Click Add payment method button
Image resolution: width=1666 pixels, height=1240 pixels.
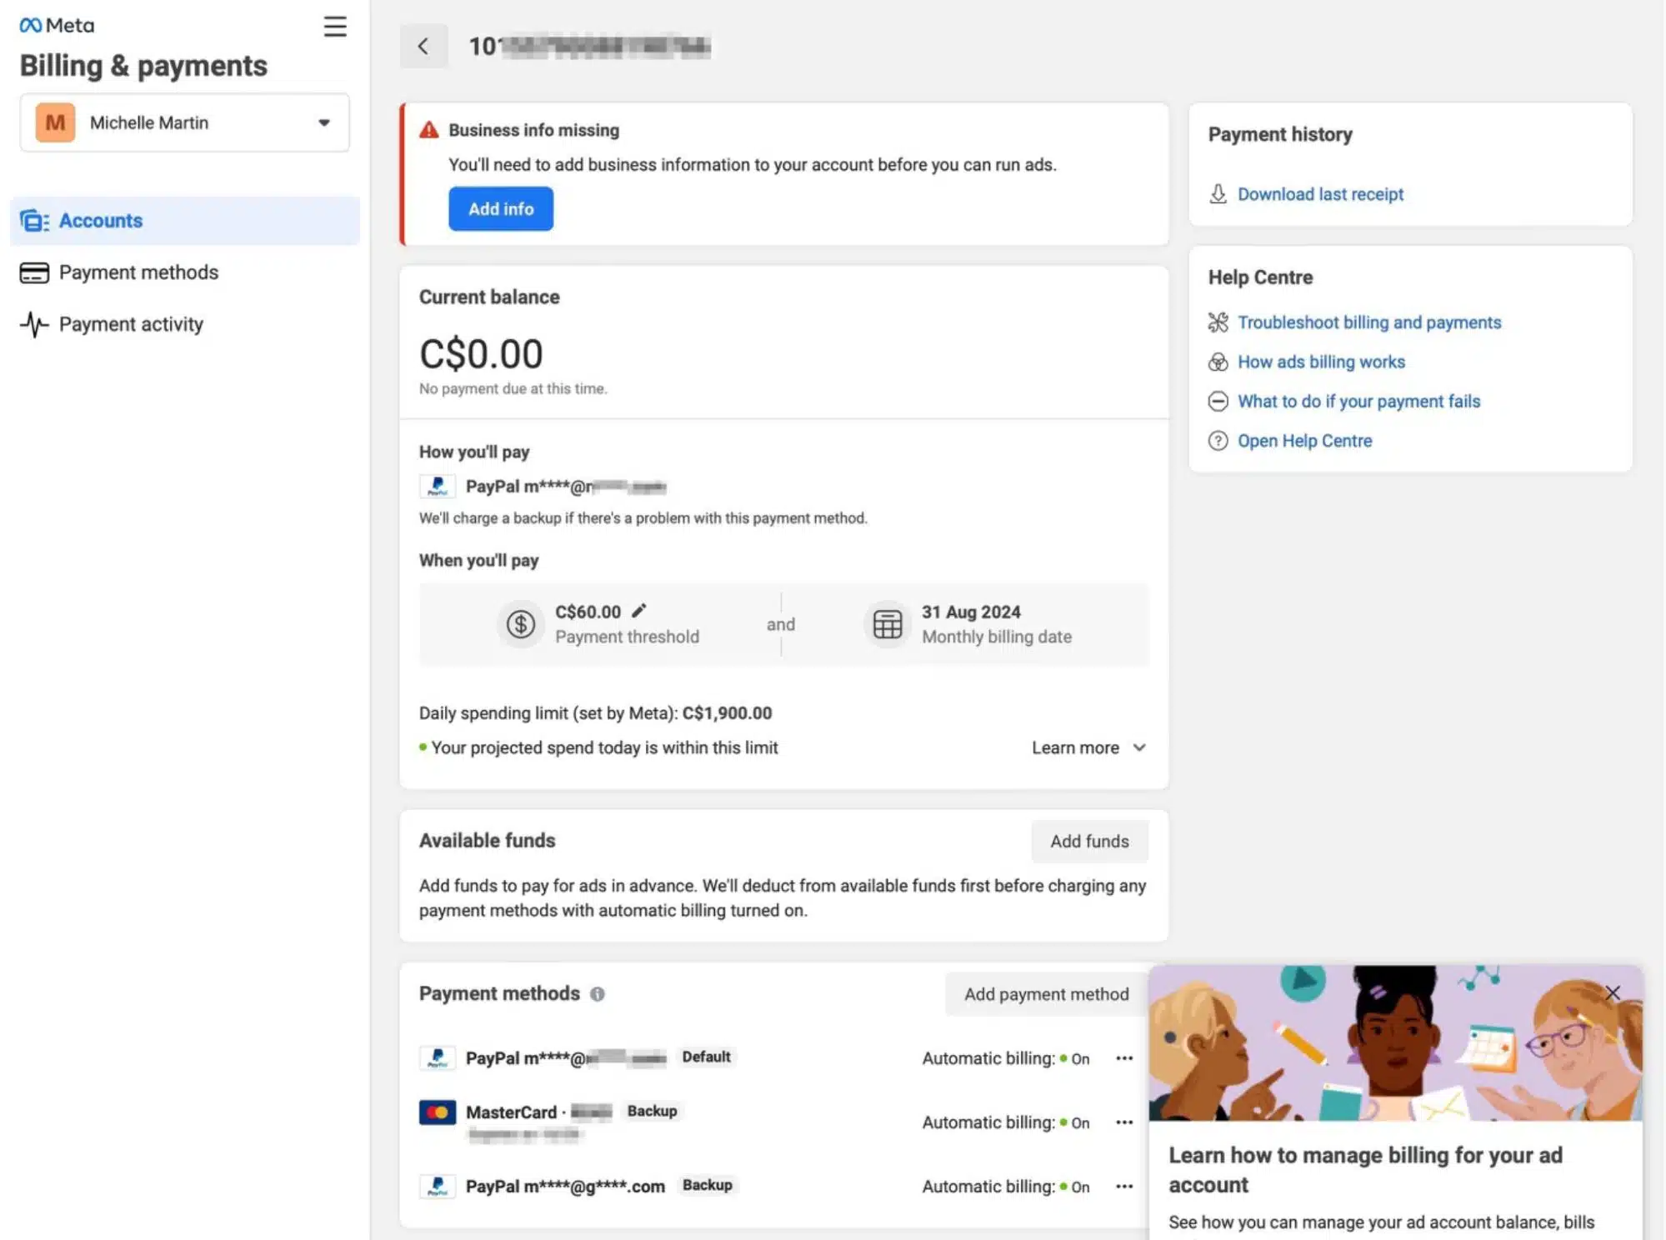point(1045,994)
